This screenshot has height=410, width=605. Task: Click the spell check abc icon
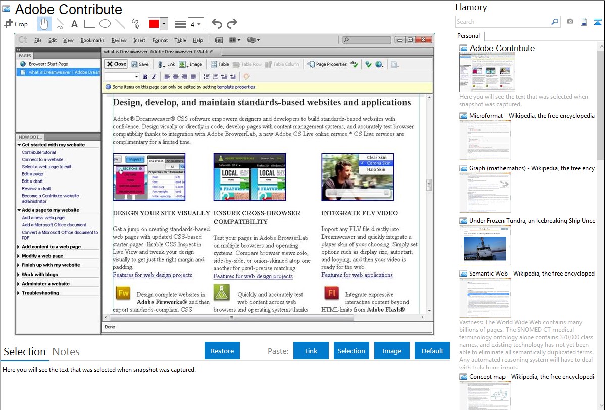354,64
